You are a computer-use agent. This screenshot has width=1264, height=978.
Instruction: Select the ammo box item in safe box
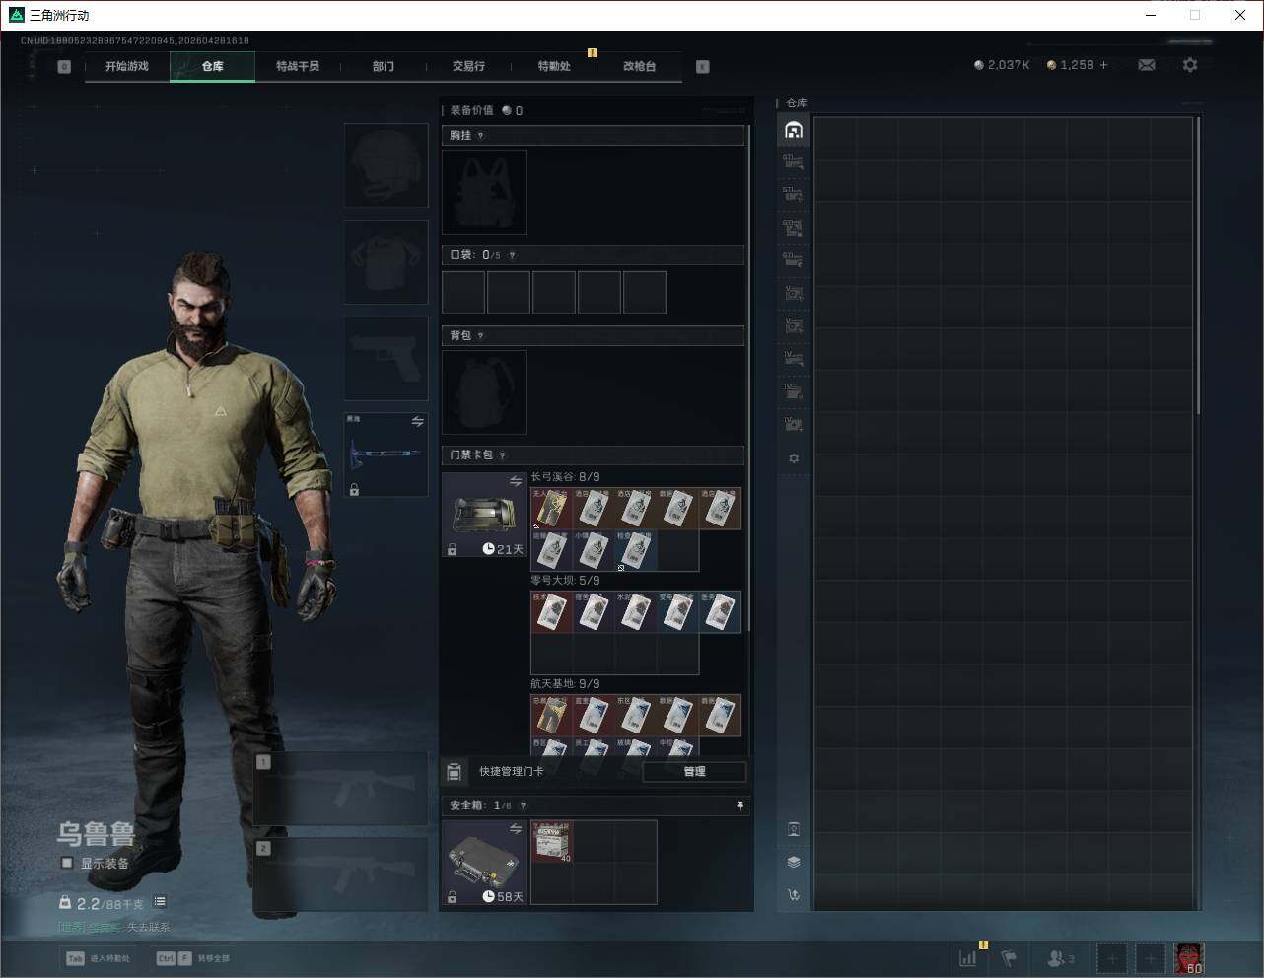[x=552, y=842]
